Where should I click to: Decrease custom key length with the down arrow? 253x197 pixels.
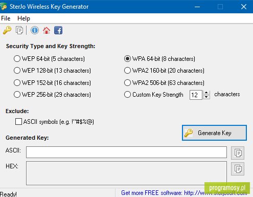(x=206, y=97)
